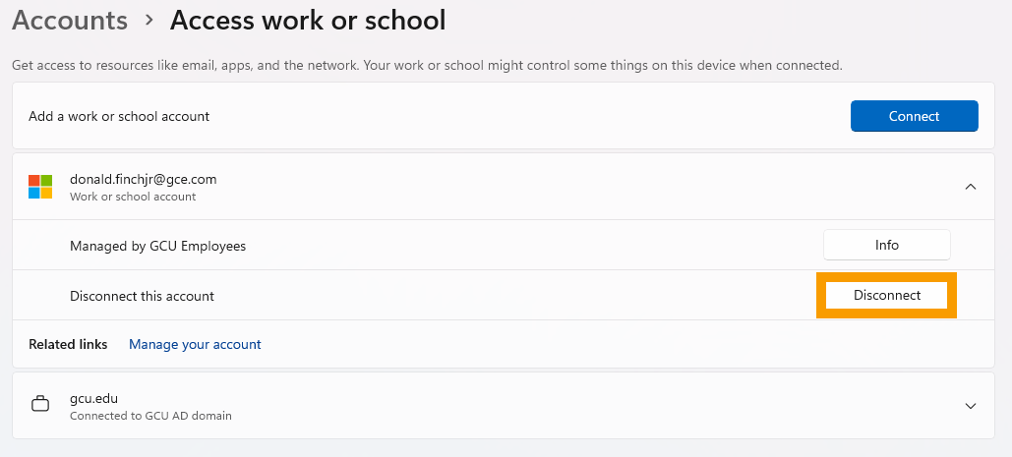Click the Disconnect this account label
Screen dimensions: 1012x457
142,296
